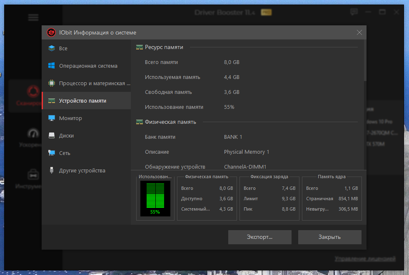Click the CPU chip icon in sidebar
The width and height of the screenshot is (409, 275).
52,83
